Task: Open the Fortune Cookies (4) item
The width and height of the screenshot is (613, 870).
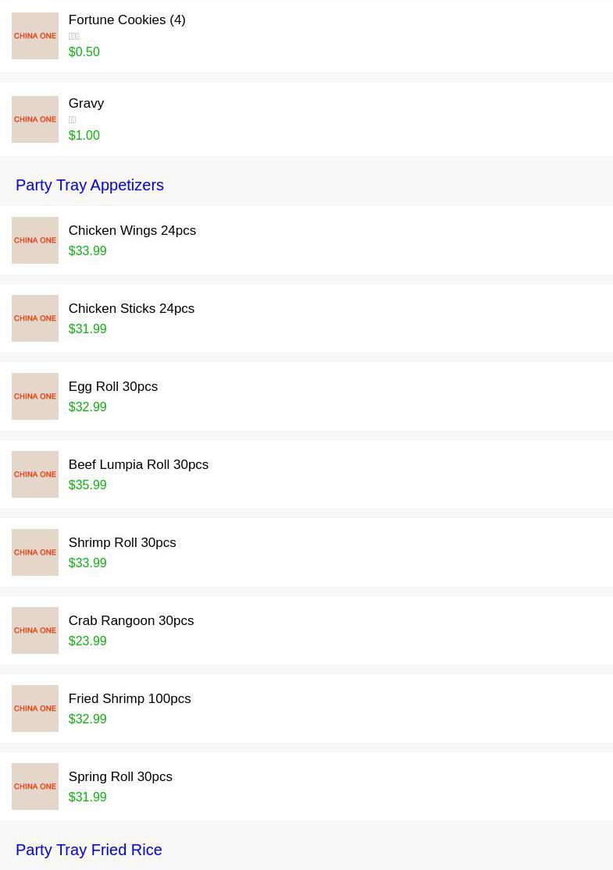Action: click(x=127, y=20)
